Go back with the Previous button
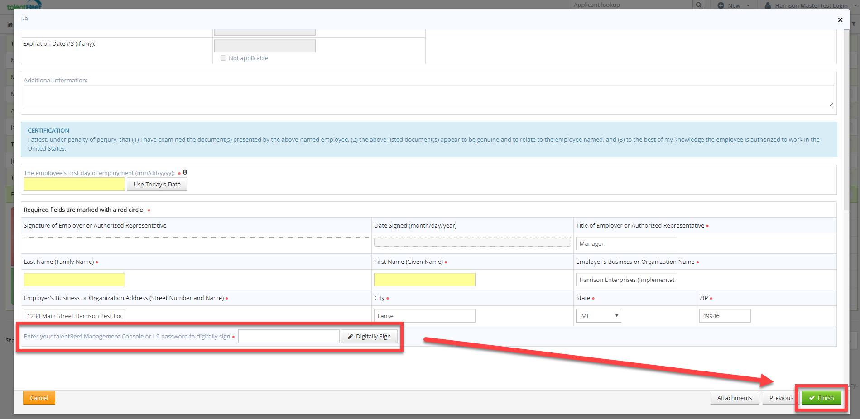 (x=781, y=398)
